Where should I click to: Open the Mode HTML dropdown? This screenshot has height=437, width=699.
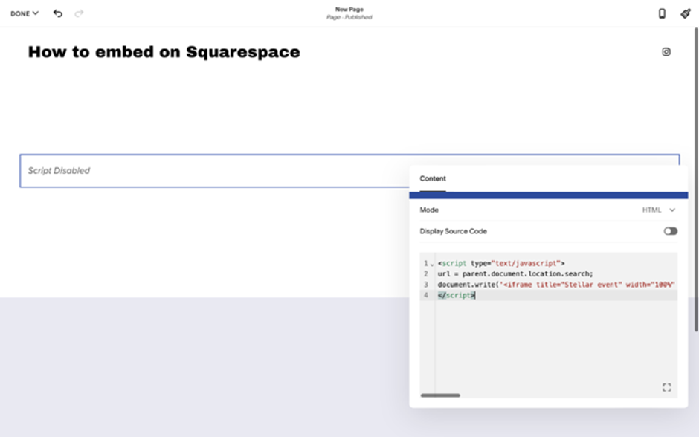coord(659,210)
